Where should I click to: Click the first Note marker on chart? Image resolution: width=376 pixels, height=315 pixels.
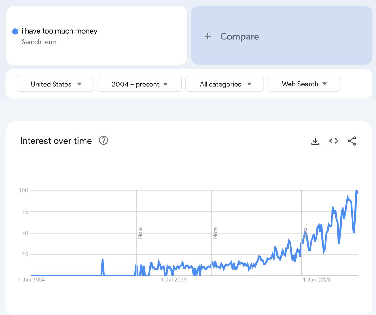pyautogui.click(x=140, y=233)
